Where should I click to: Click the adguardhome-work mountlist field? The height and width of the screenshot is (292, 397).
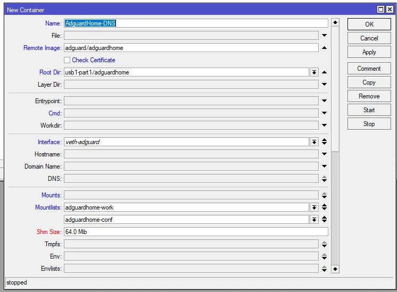pyautogui.click(x=186, y=207)
